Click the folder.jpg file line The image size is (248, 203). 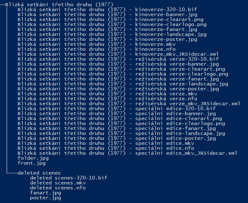point(33,158)
